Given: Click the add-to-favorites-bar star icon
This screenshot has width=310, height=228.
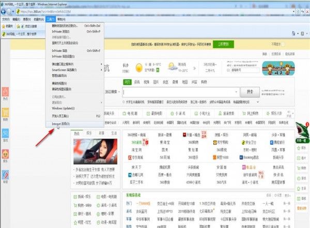Looking at the screenshot, I should tap(19, 26).
